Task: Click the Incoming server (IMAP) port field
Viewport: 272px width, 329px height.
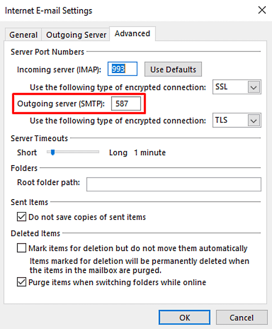Action: (122, 69)
